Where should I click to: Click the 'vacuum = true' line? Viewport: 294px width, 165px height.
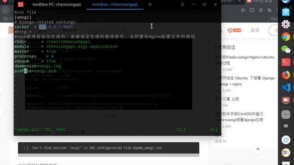pyautogui.click(x=35, y=61)
